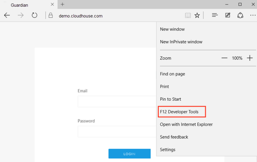Open Settings from the menu
257x162 pixels.
168,150
